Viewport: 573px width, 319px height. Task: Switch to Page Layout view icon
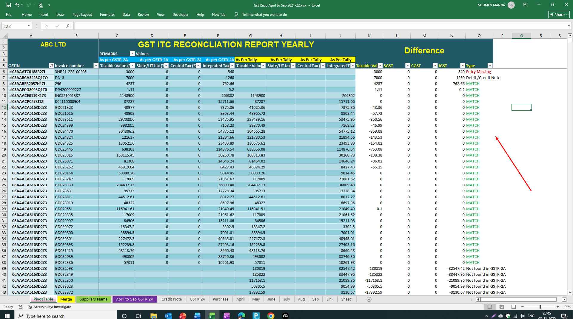(502, 307)
